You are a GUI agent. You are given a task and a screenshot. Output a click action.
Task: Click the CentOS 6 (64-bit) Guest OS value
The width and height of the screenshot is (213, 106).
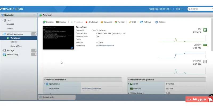(99, 30)
